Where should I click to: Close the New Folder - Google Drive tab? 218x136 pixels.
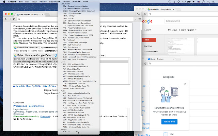(173, 10)
